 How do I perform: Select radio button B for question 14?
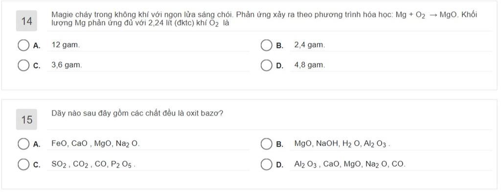[266, 45]
